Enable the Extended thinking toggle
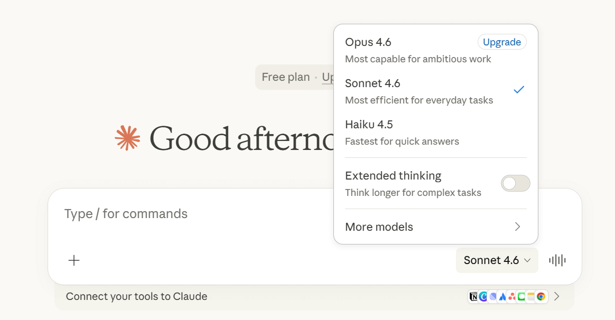The width and height of the screenshot is (615, 320). pyautogui.click(x=515, y=183)
